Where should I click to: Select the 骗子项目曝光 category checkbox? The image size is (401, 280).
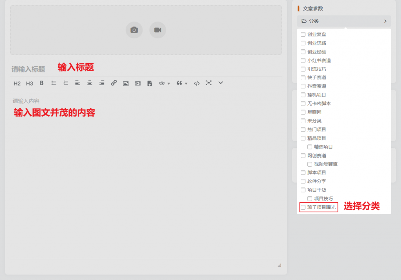pos(303,207)
